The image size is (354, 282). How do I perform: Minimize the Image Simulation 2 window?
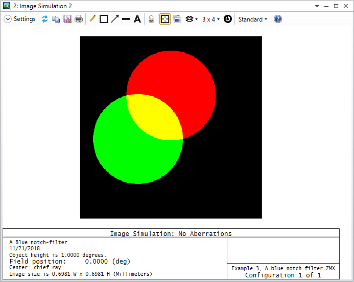(x=326, y=6)
